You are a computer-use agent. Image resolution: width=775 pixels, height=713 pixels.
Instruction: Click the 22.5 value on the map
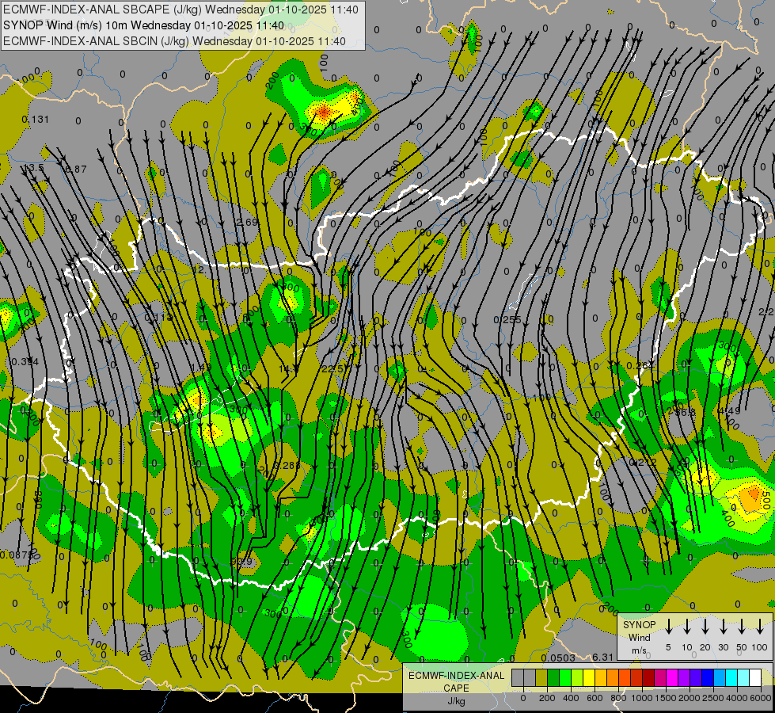point(332,368)
